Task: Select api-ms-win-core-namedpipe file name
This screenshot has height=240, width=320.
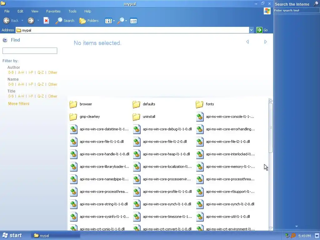Action: [x=104, y=179]
